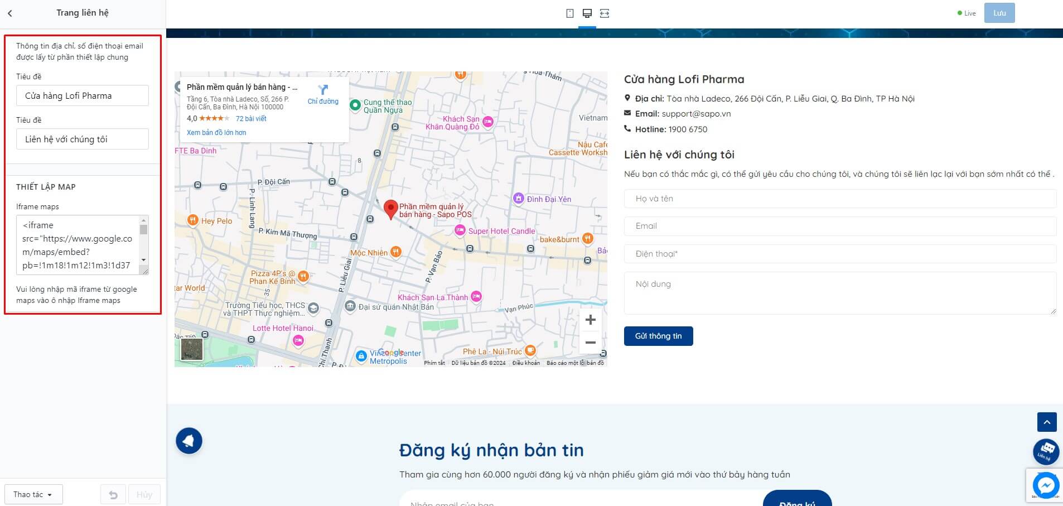The image size is (1063, 506).
Task: Edit the Cửa hàng Lofi Pharma title field
Action: pyautogui.click(x=83, y=95)
